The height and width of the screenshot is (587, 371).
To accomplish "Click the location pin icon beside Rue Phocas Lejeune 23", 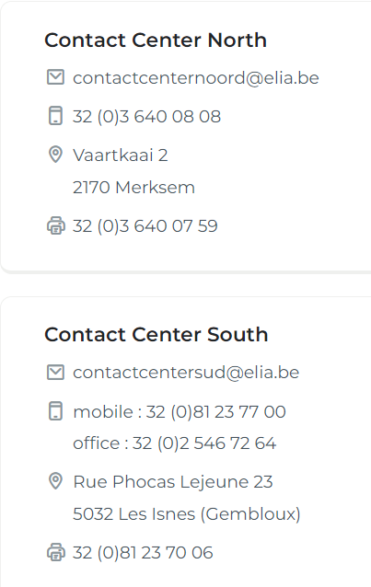I will tap(55, 481).
